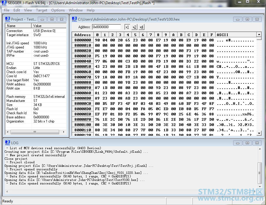Click the RAM size value 8 KB
The height and width of the screenshot is (205, 266).
point(37,88)
